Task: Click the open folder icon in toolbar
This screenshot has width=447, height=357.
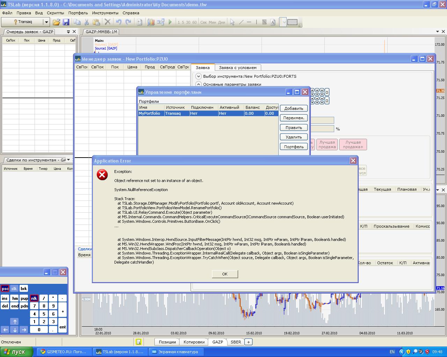Action: point(56,22)
